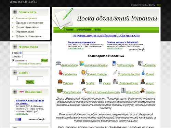The image size is (171, 128).
Task: Click the businessman icon beside Бизнес
Action: coord(83,82)
